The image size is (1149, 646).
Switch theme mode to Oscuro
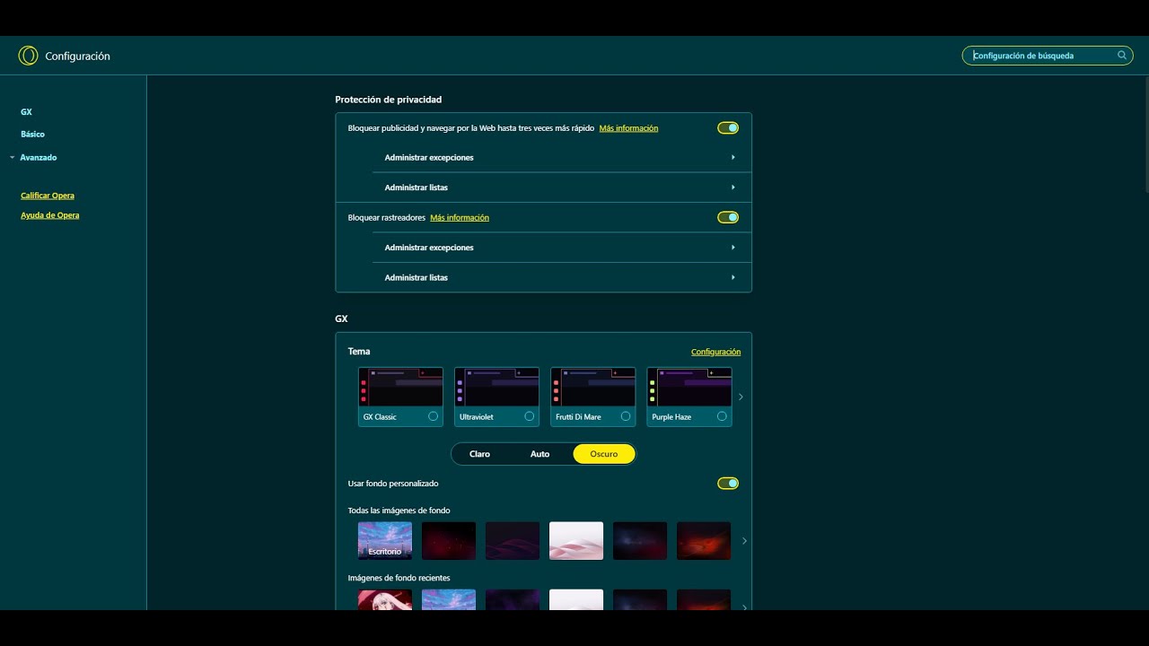[604, 454]
